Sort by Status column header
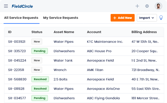167x103 pixels. 37,32
